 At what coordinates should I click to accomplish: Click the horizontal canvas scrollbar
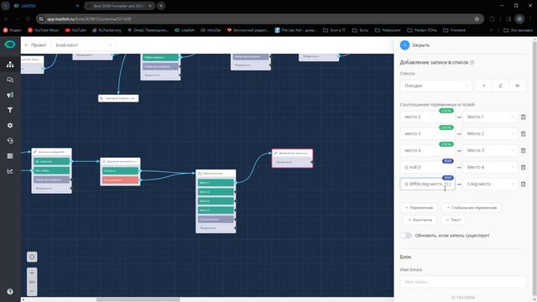138,300
